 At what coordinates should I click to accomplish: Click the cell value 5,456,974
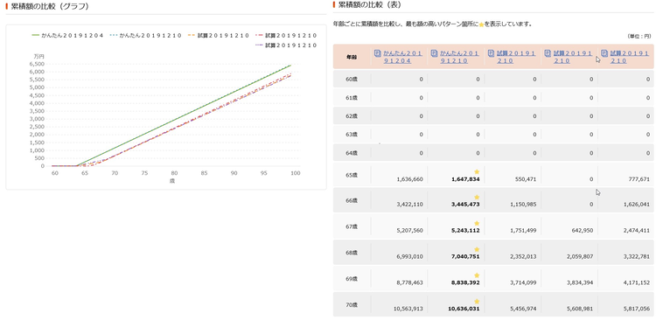click(x=523, y=310)
